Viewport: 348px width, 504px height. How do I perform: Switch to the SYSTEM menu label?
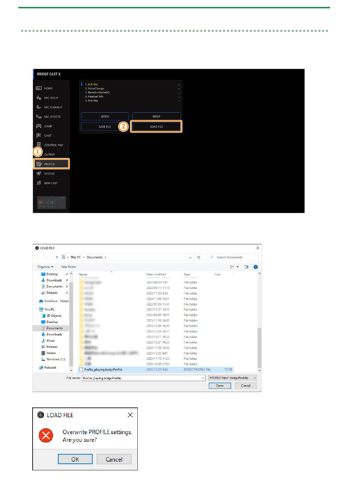point(49,174)
